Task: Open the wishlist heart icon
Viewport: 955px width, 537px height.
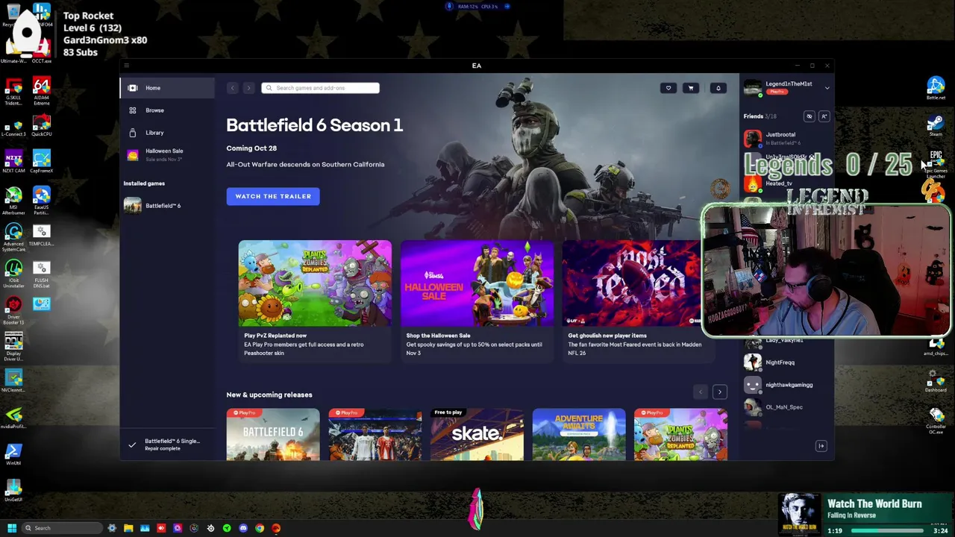Action: click(x=668, y=88)
